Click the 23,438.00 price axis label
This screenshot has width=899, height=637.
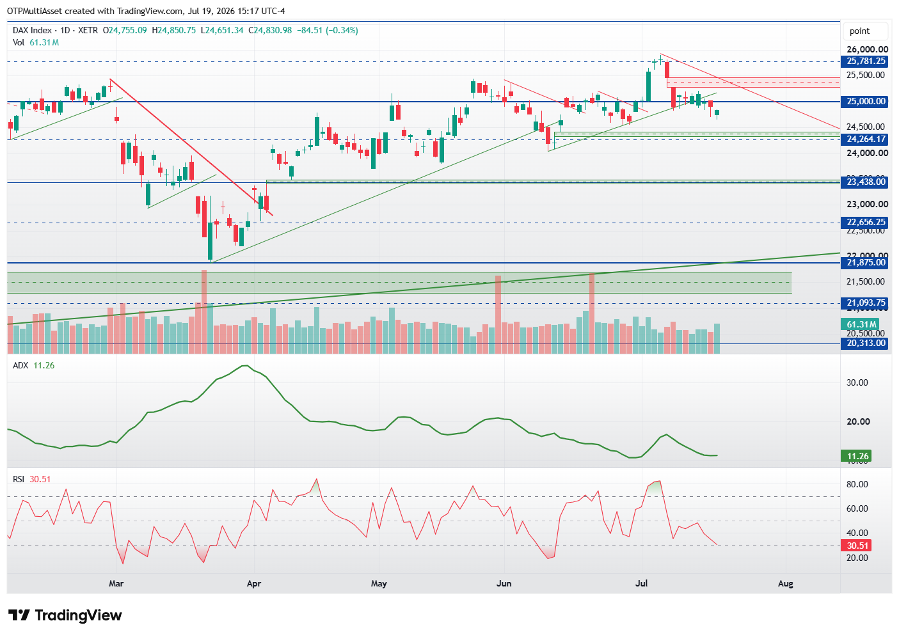pyautogui.click(x=866, y=182)
